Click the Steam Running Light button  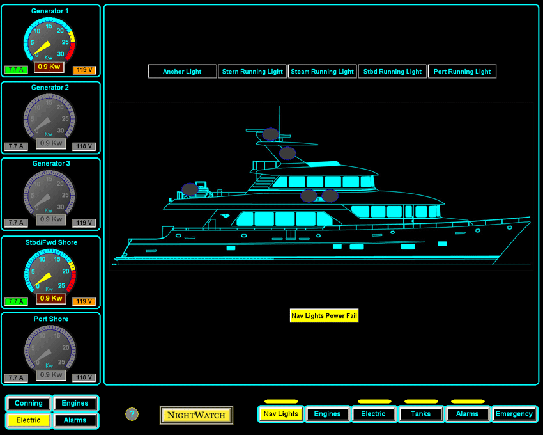tap(322, 71)
